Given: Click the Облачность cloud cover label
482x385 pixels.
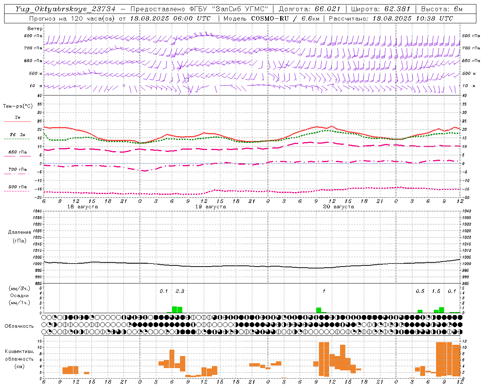Looking at the screenshot, I should 19,326.
